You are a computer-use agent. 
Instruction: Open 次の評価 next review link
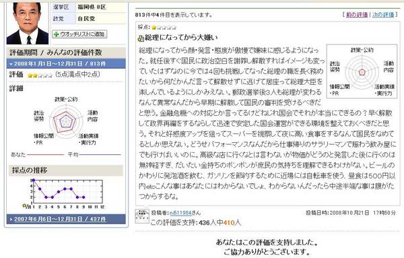point(383,15)
